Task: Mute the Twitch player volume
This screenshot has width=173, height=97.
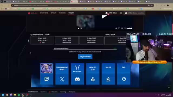Action: pyautogui.click(x=81, y=28)
